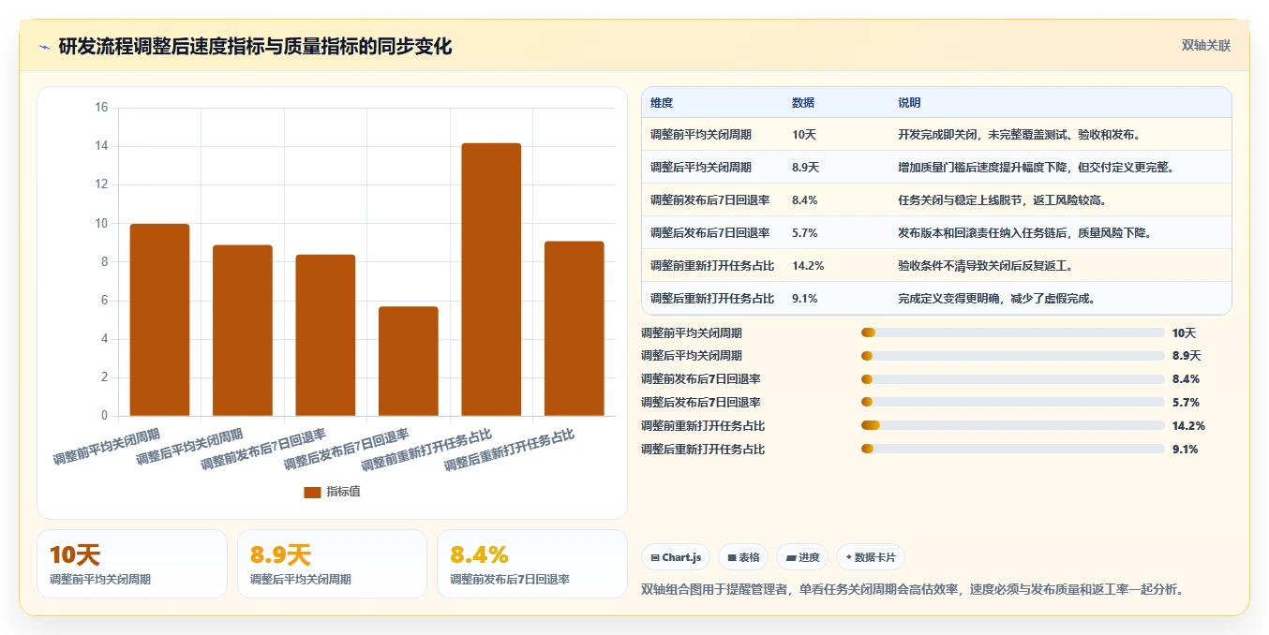This screenshot has height=635, width=1269.
Task: Click the 5.7% progress bar value
Action: click(1186, 403)
